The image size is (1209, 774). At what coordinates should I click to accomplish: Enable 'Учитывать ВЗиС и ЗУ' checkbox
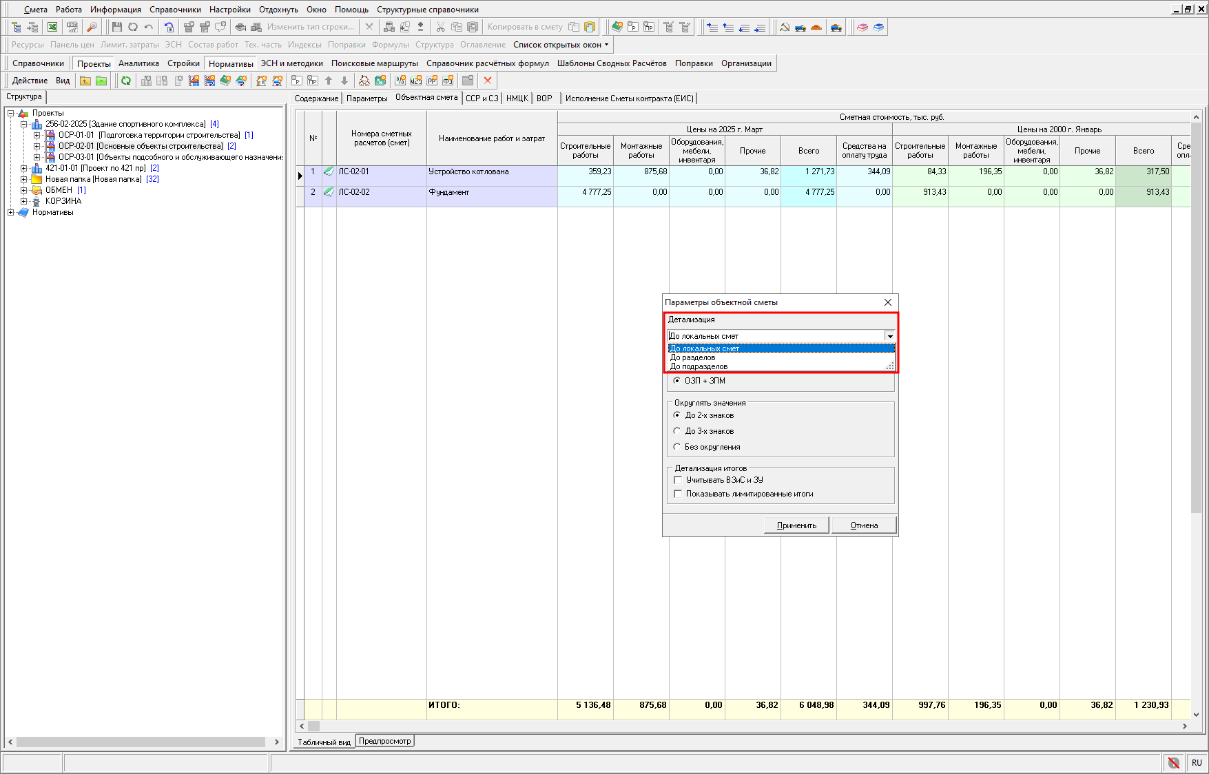click(678, 480)
